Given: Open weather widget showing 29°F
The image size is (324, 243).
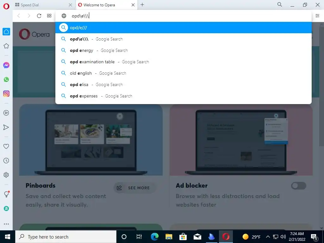Looking at the screenshot, I should [x=251, y=237].
